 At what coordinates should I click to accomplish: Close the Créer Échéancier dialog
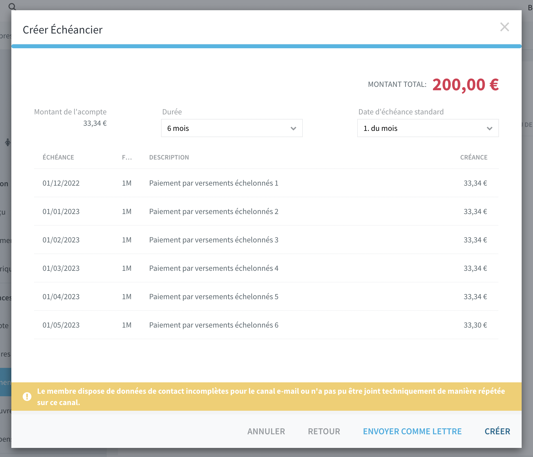pyautogui.click(x=505, y=27)
